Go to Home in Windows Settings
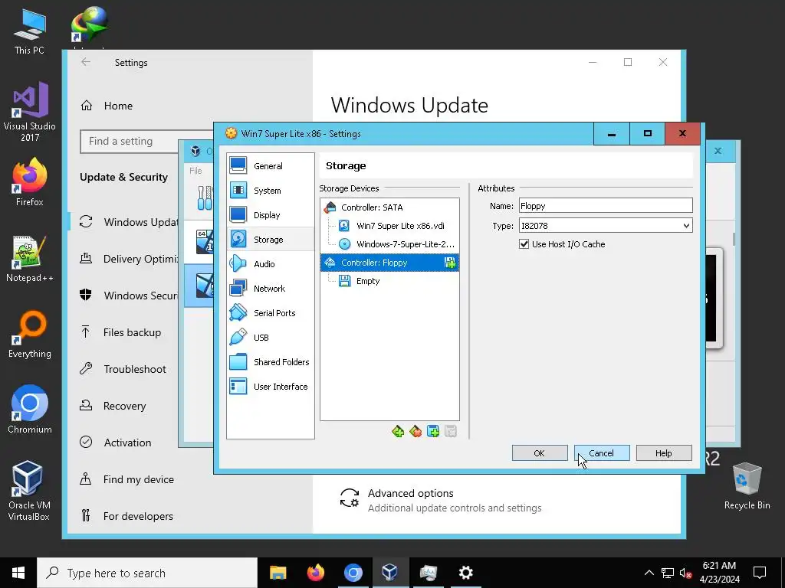Image resolution: width=785 pixels, height=588 pixels. (x=118, y=106)
